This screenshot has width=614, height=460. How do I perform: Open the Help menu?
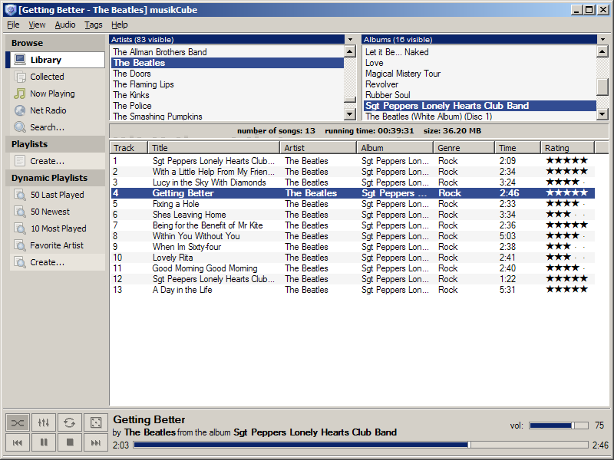pyautogui.click(x=120, y=25)
